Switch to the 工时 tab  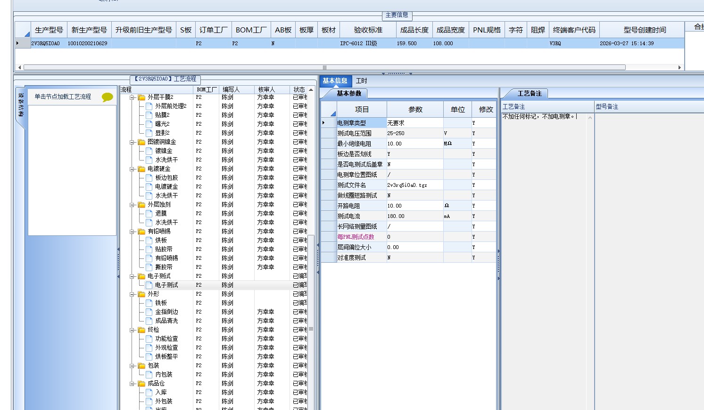coord(362,81)
